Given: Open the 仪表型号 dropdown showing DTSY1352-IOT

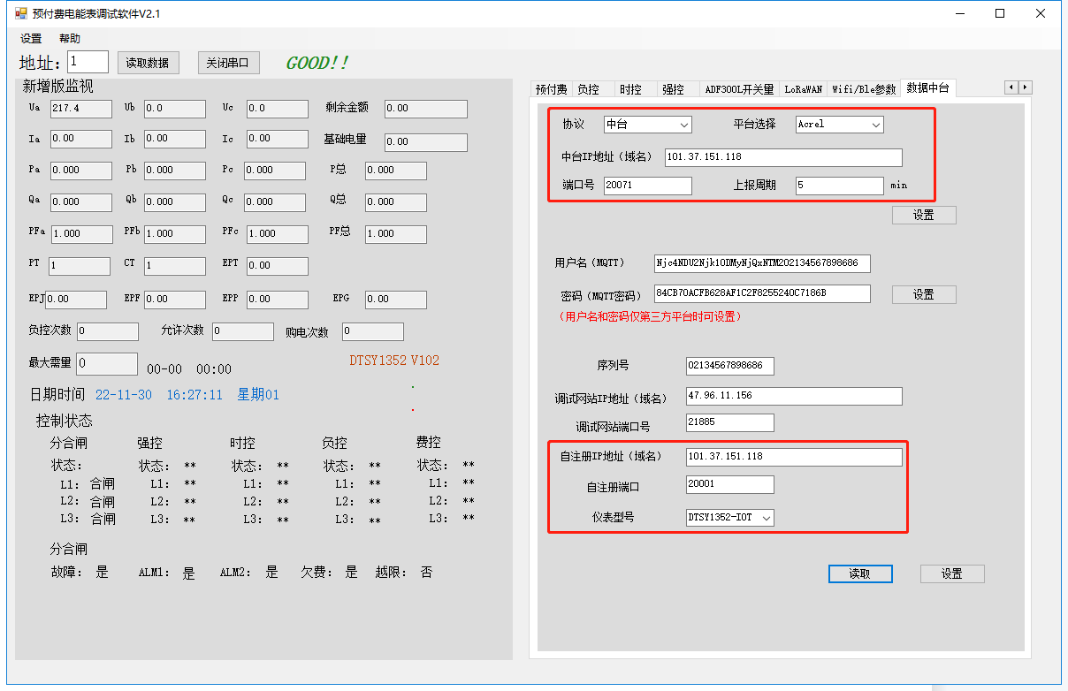Looking at the screenshot, I should [729, 517].
